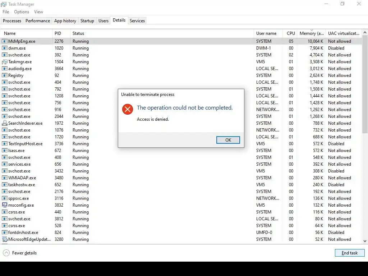The image size is (368, 276).
Task: Select the 7,904 K memory value
Action: [x=316, y=48]
